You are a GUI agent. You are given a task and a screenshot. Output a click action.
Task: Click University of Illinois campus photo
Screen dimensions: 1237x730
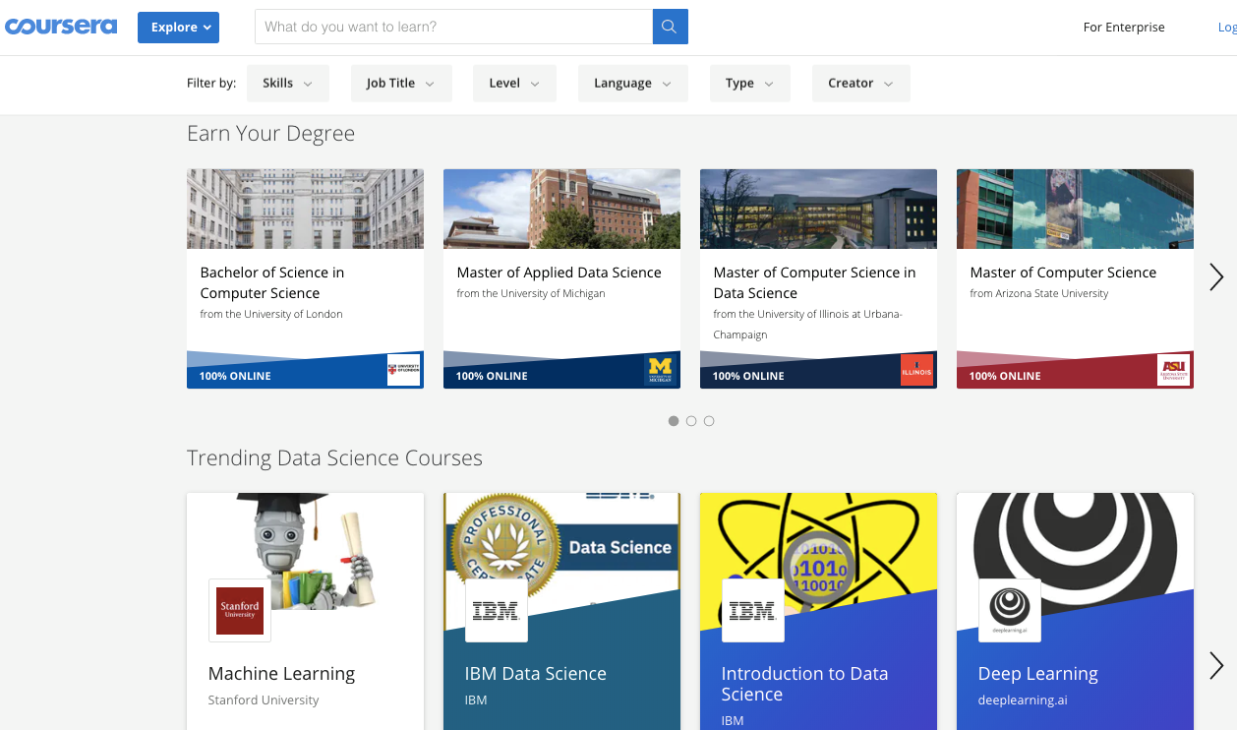click(818, 209)
